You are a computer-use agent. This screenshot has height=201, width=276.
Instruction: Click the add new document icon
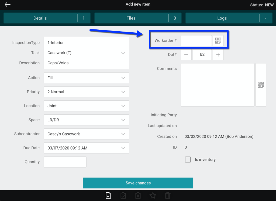pos(108,196)
